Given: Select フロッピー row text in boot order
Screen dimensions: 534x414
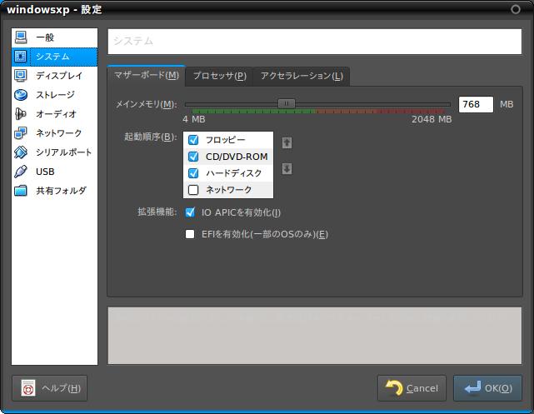Looking at the screenshot, I should point(226,140).
